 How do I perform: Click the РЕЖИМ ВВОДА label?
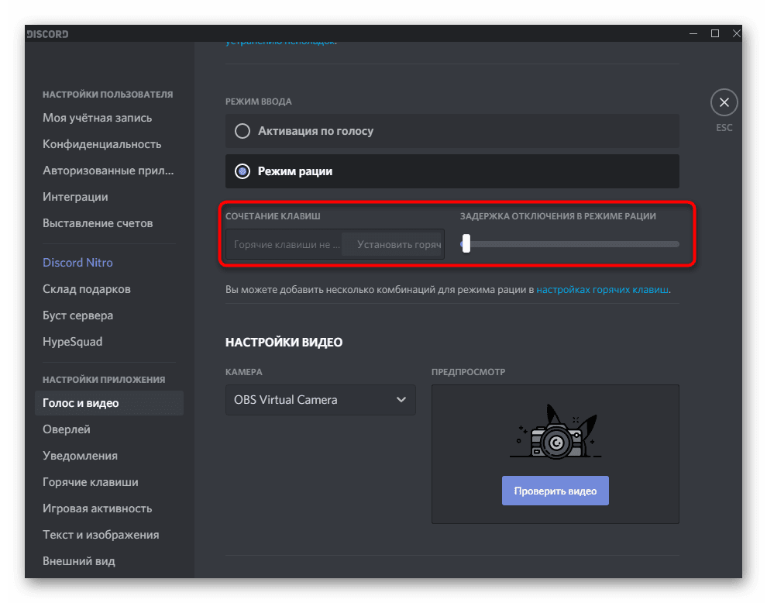point(258,102)
